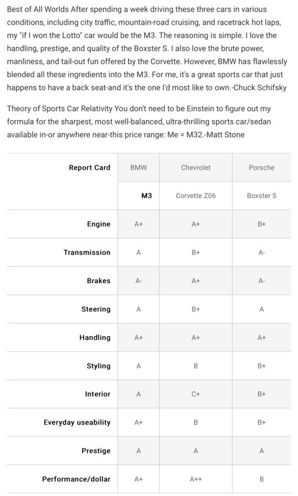The width and height of the screenshot is (298, 496).
Task: Click the Theory of Sports Car Relativity paragraph
Action: point(139,122)
